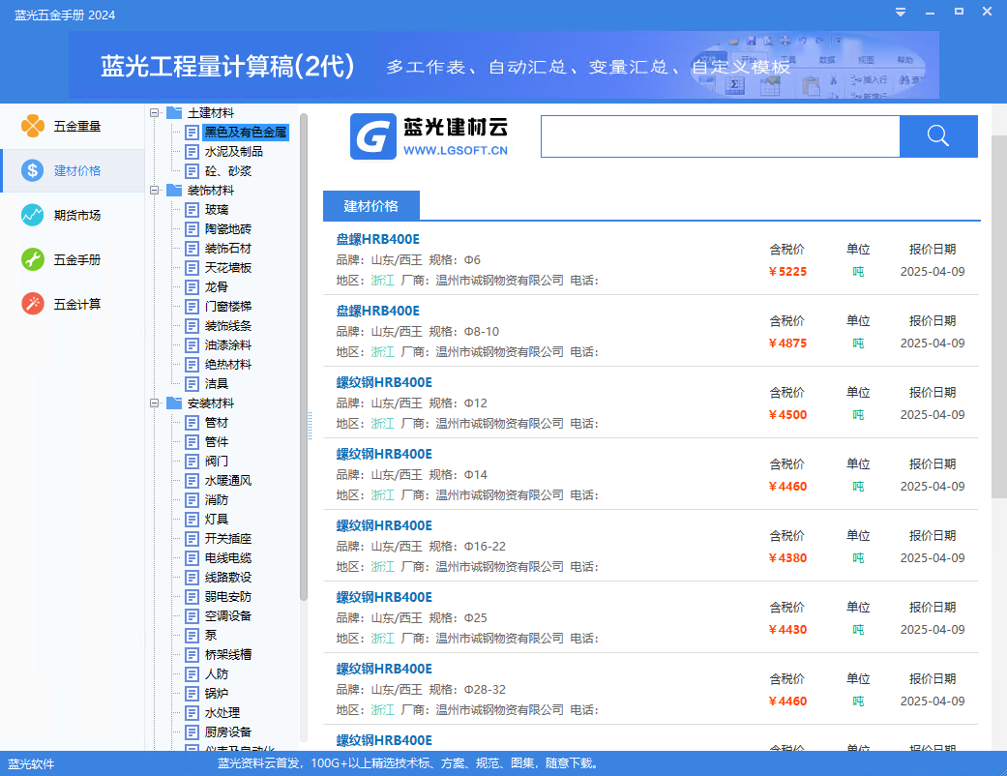Select 消防 category

217,500
